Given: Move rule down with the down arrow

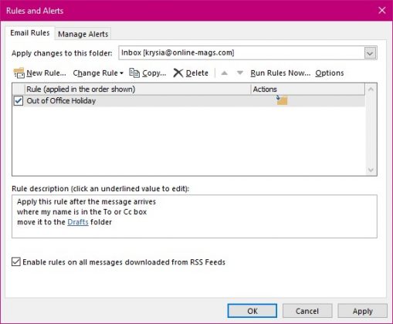Looking at the screenshot, I should point(240,73).
